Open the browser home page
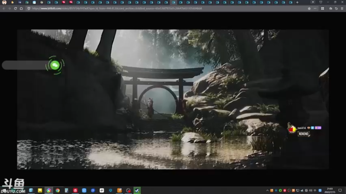The image size is (346, 194). click(x=21, y=8)
